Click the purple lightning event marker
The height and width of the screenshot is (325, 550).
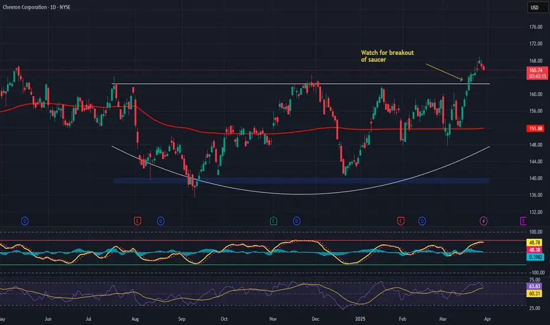484,221
